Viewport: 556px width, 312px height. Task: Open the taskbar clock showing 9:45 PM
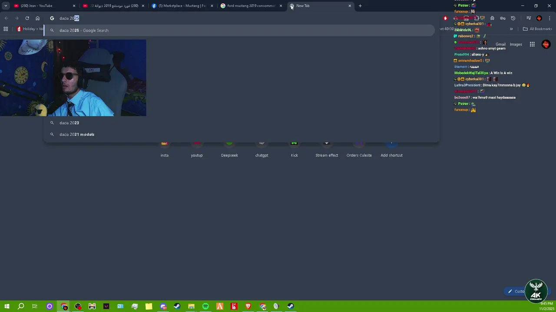[x=546, y=306]
